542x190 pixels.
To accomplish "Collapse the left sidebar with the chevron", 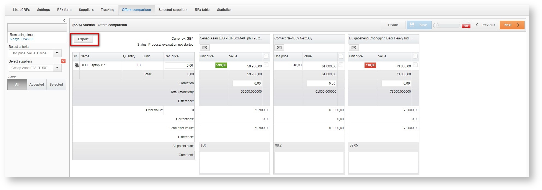I will pyautogui.click(x=64, y=20).
